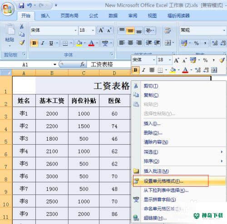This screenshot has width=227, height=224.
Task: Apply ribbon red font color A
Action: pyautogui.click(x=91, y=44)
